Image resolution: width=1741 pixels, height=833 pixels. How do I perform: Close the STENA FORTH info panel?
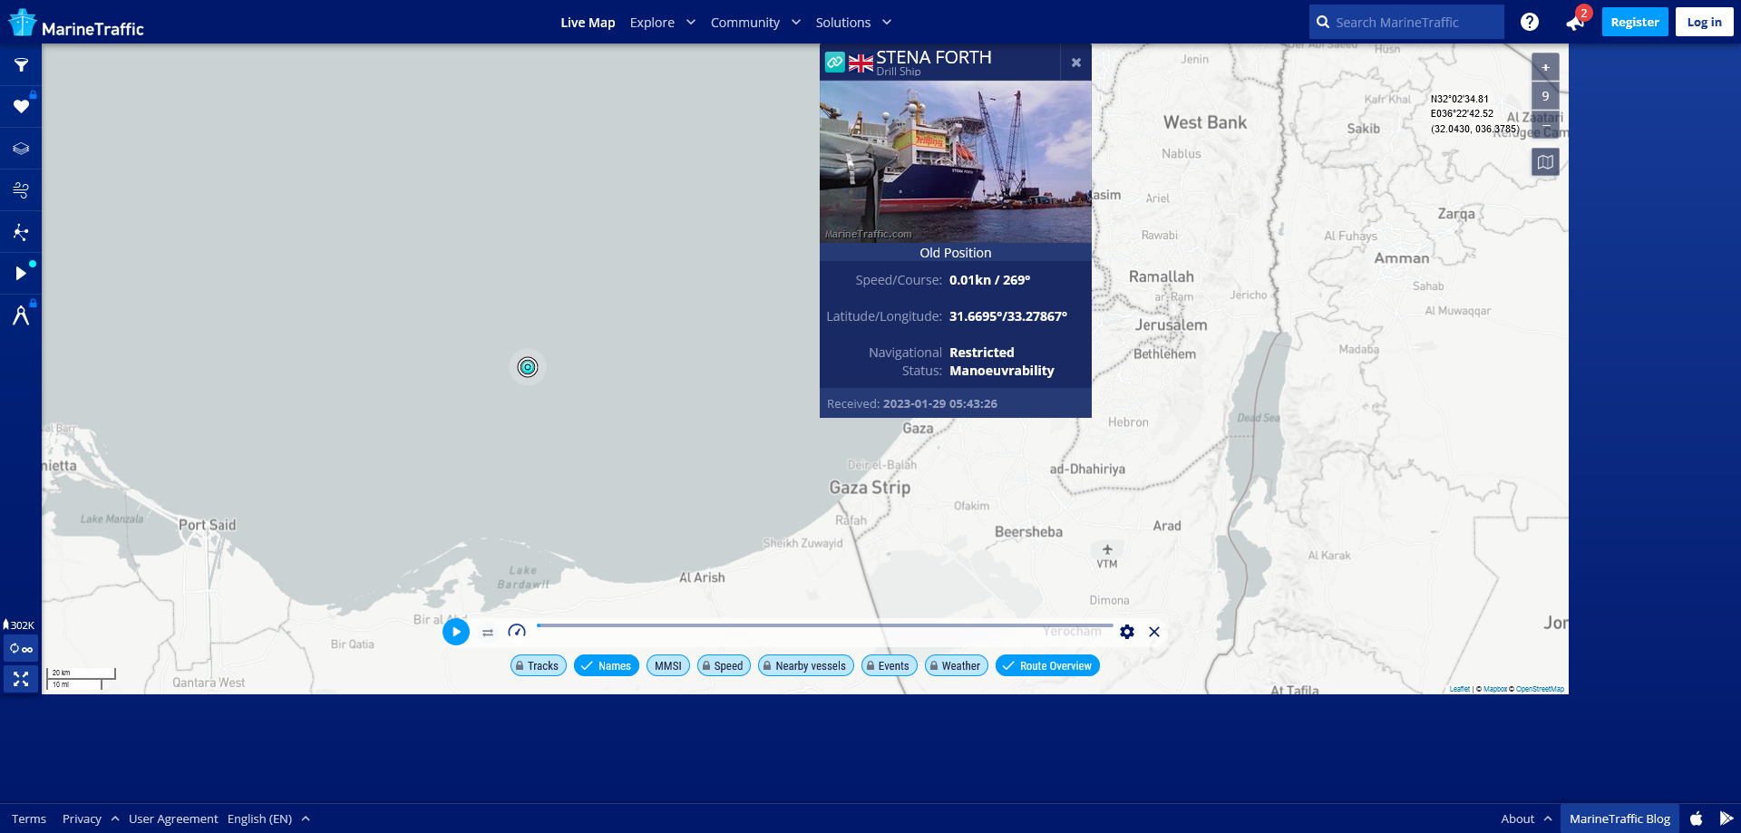(x=1076, y=63)
